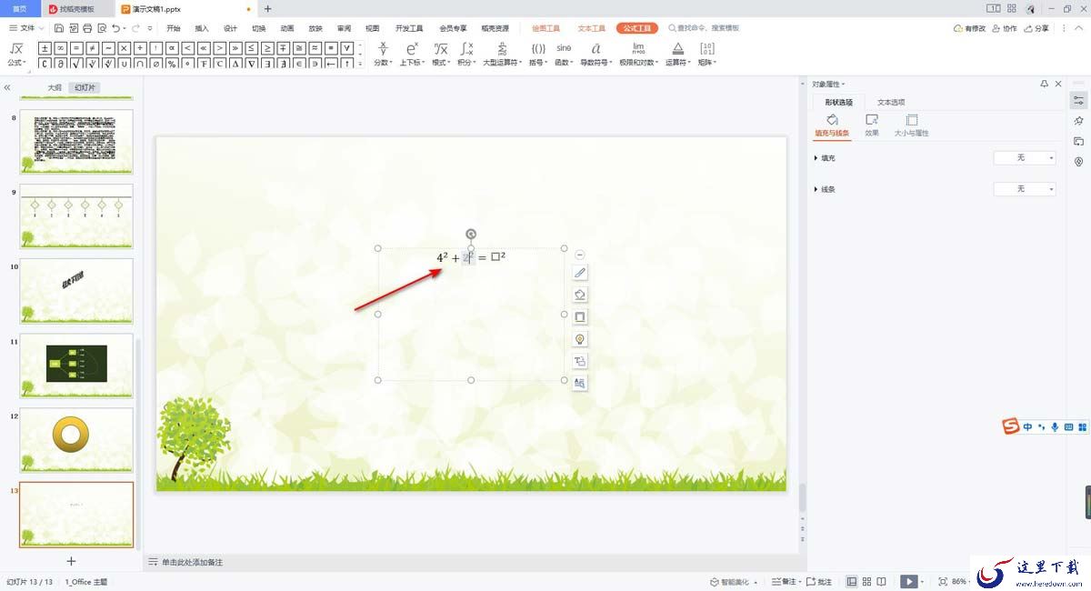Screen dimensions: 1091x591
Task: Click the 大小与属性 size icon
Action: 911,125
